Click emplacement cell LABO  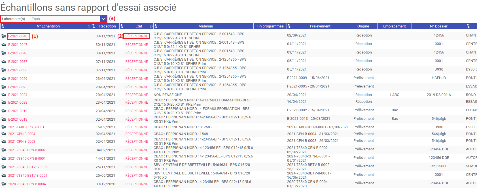pos(395,95)
